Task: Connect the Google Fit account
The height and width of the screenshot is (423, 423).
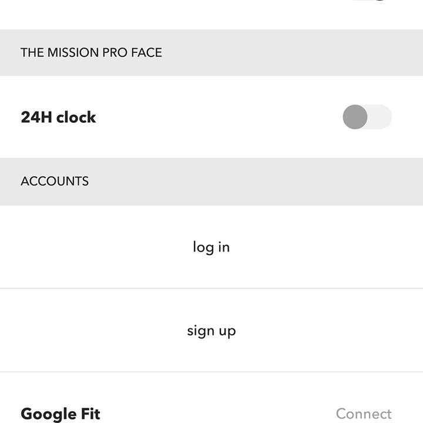Action: point(364,414)
